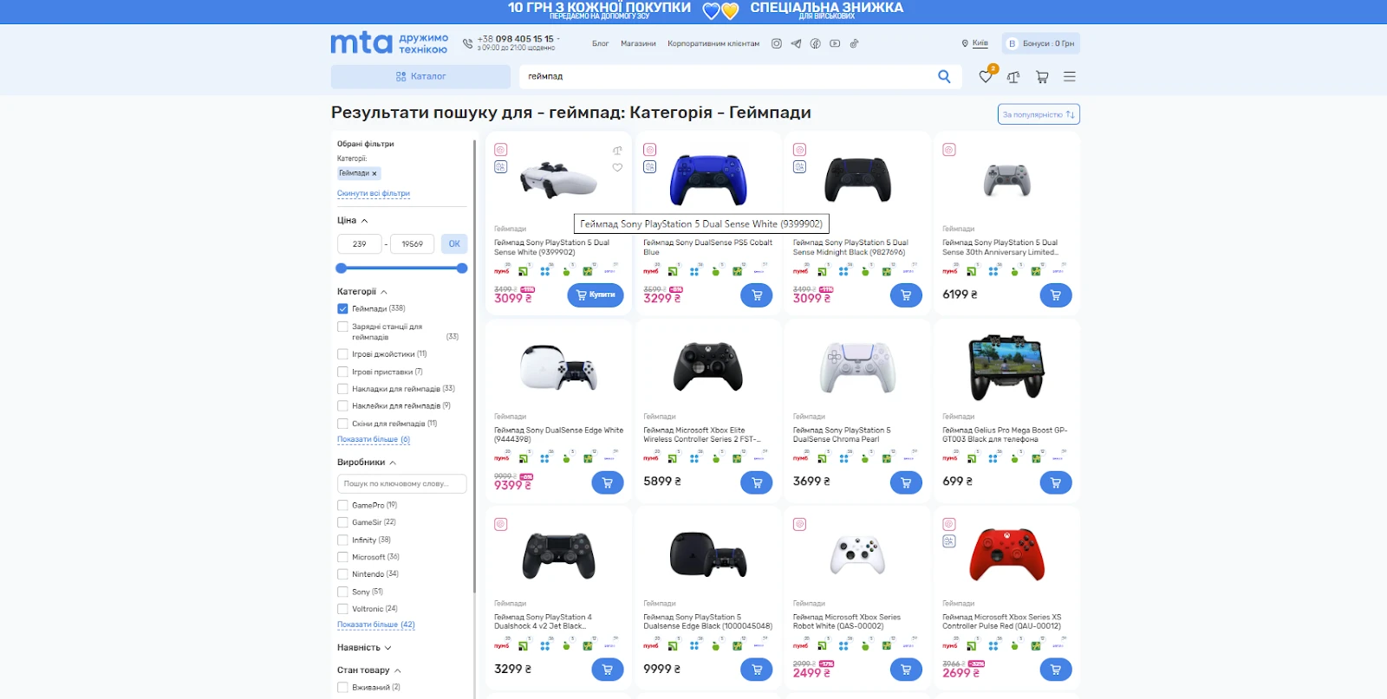The width and height of the screenshot is (1387, 699).
Task: Add DualSense Edge White to cart
Action: coord(608,482)
